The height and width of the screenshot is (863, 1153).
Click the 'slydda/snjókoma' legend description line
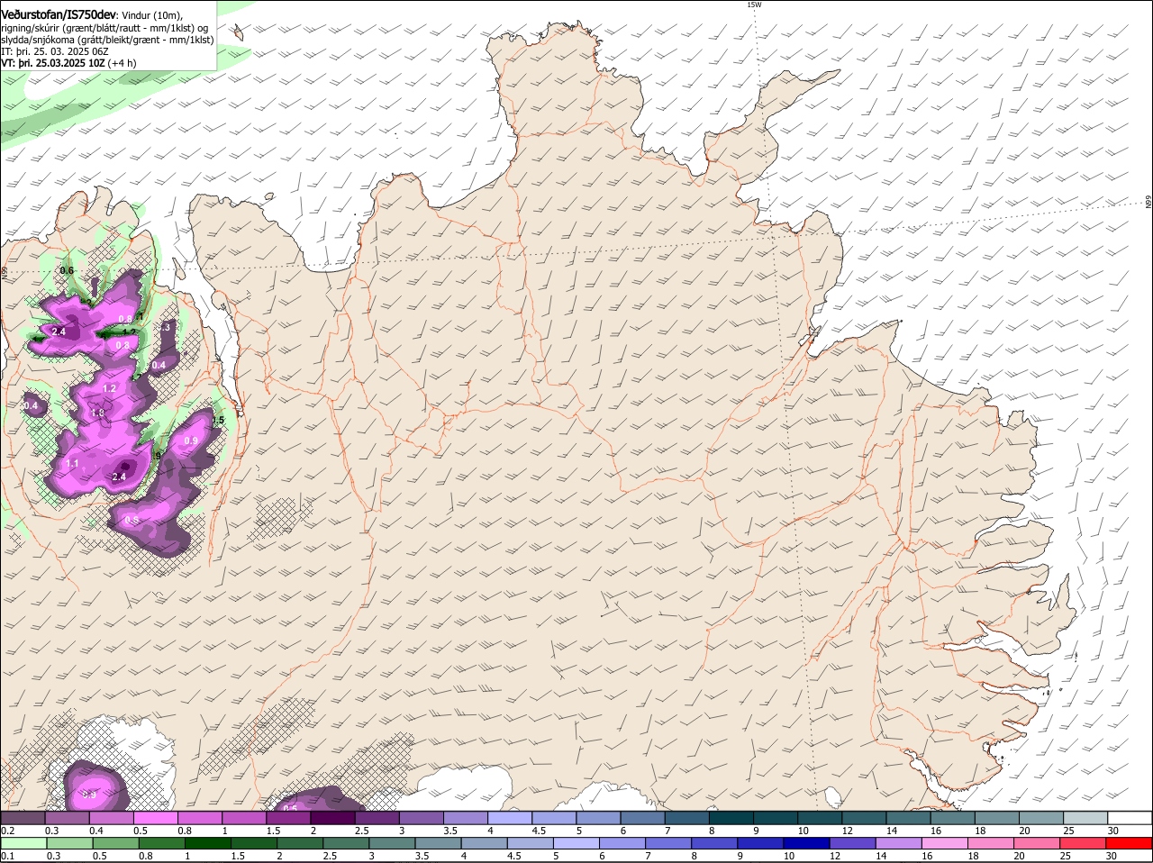click(107, 40)
